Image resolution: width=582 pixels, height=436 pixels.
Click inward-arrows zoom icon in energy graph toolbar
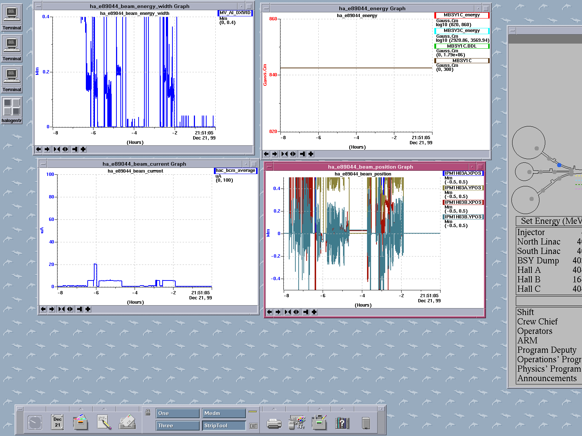[x=284, y=154]
